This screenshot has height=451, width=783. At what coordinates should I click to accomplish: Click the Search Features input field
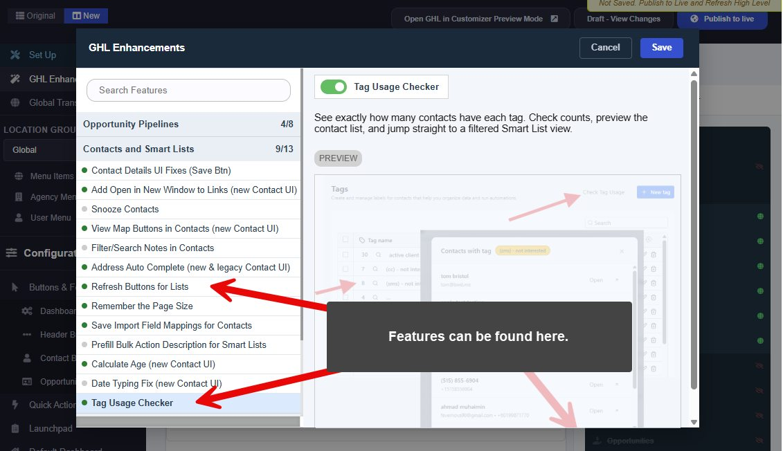[x=188, y=91]
